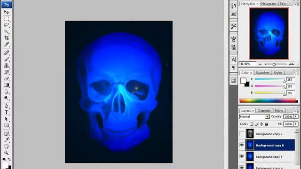Select the Blur tool
Image resolution: width=301 pixels, height=169 pixels.
click(6, 92)
